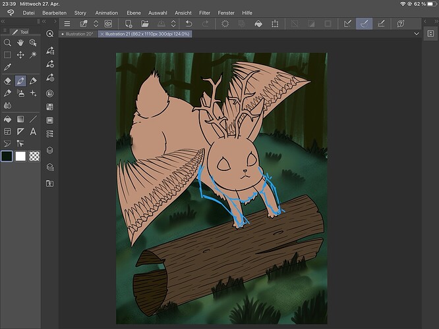Expand the canvas tab list chevron

tap(417, 34)
